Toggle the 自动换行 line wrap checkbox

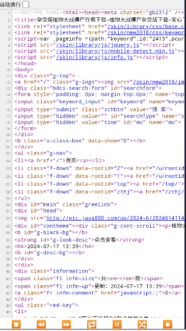[x=26, y=4]
